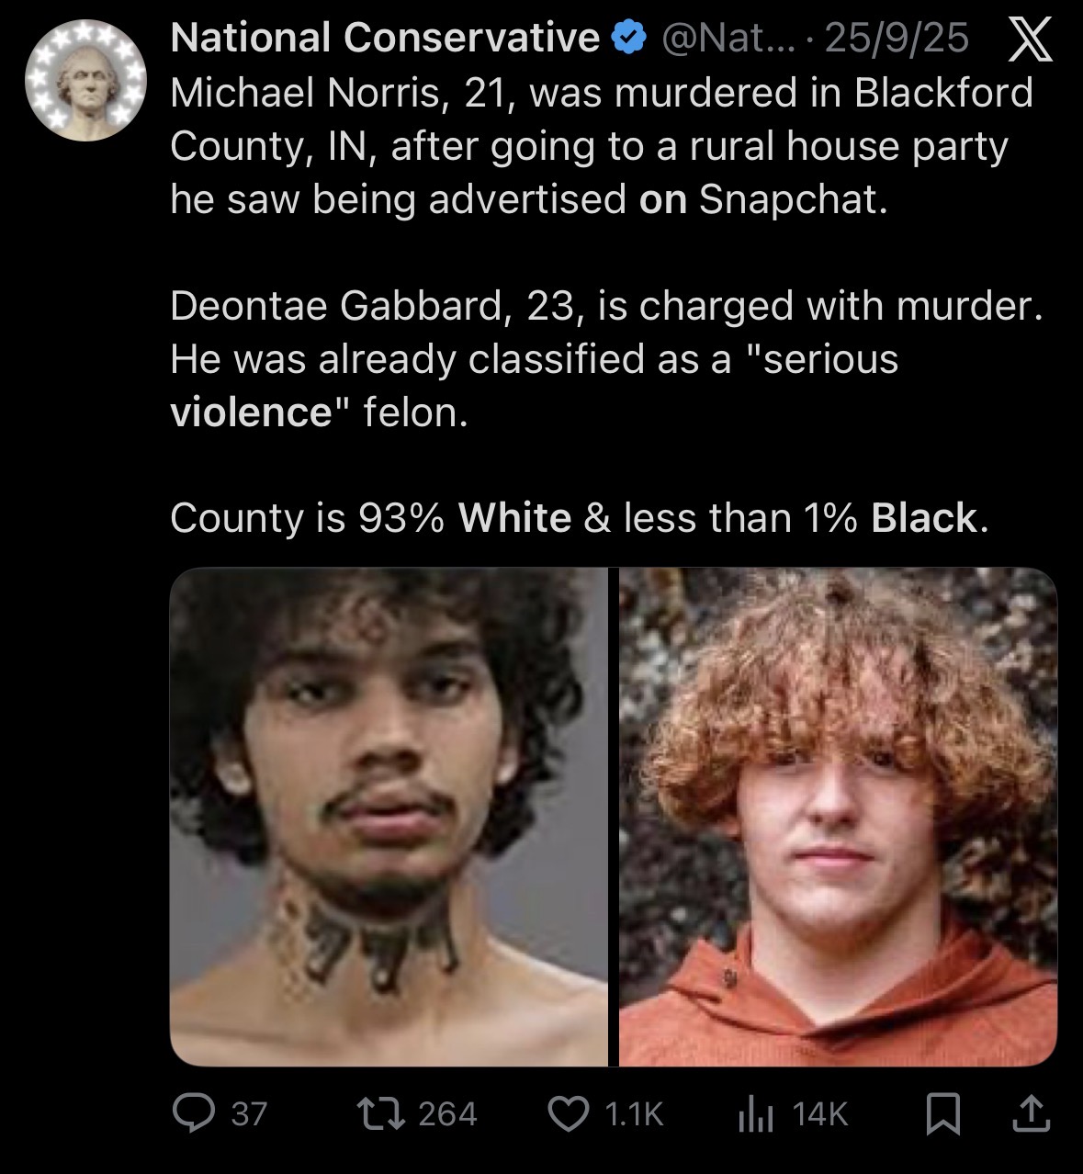Tap the 14K view count number
1083x1174 pixels.
[819, 1114]
